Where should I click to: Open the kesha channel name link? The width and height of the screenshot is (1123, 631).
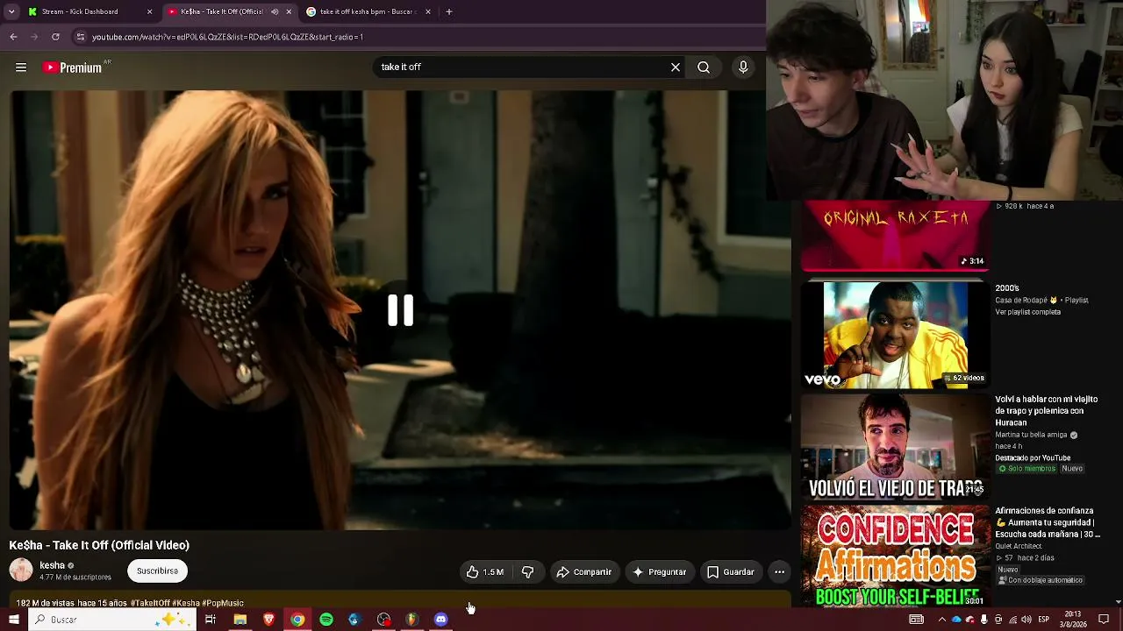click(x=53, y=565)
